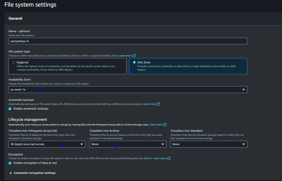Screen dimensions: 282x181
Task: Click external link icon beside lifecycle management
Action: 165,125
